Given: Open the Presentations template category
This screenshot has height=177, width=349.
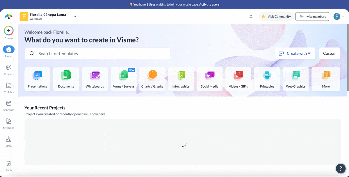Looking at the screenshot, I should coord(37,79).
